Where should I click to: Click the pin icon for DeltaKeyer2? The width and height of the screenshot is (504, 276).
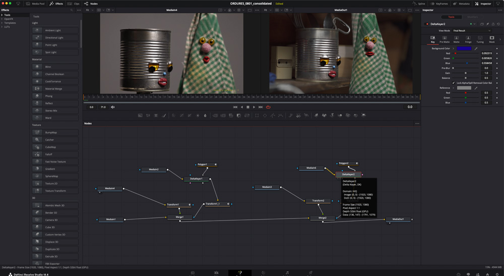pyautogui.click(x=487, y=24)
